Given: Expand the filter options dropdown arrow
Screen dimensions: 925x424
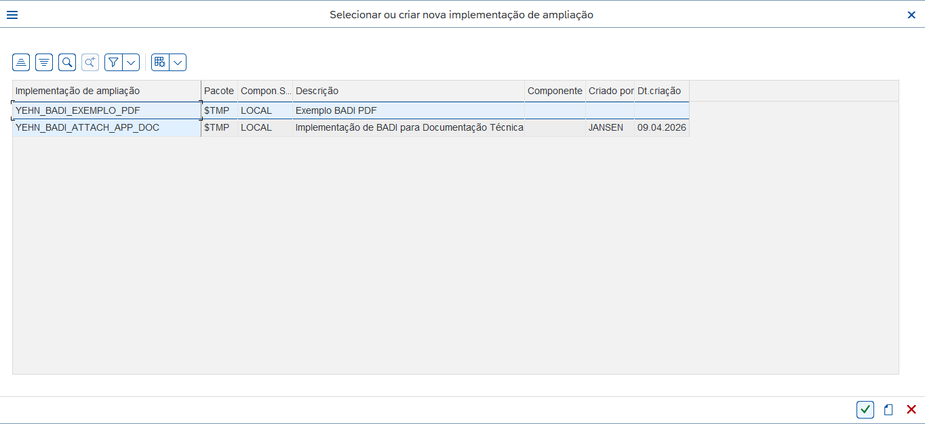Looking at the screenshot, I should [132, 62].
